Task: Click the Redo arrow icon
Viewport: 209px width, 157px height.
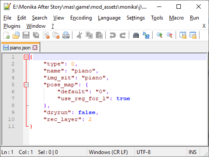Action: point(123,35)
